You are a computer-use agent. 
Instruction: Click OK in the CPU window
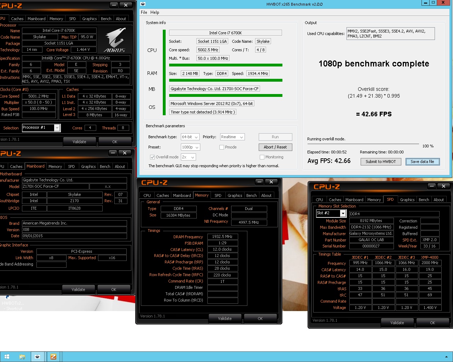click(115, 142)
